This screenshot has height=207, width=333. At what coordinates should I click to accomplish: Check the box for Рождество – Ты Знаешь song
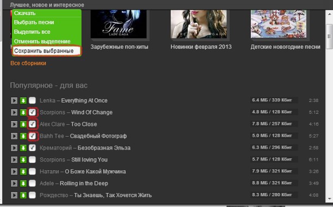[x=32, y=195]
